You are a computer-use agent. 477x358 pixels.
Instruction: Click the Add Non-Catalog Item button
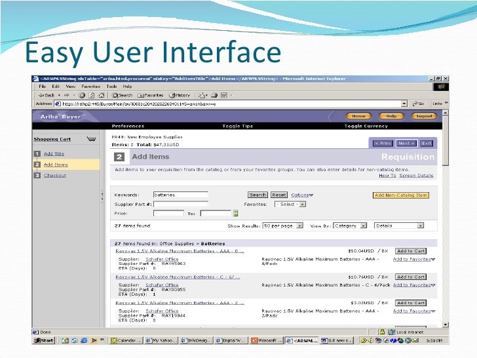tap(400, 195)
